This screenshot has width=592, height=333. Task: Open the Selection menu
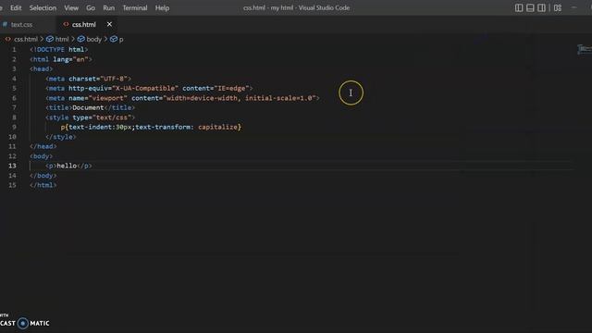click(43, 8)
